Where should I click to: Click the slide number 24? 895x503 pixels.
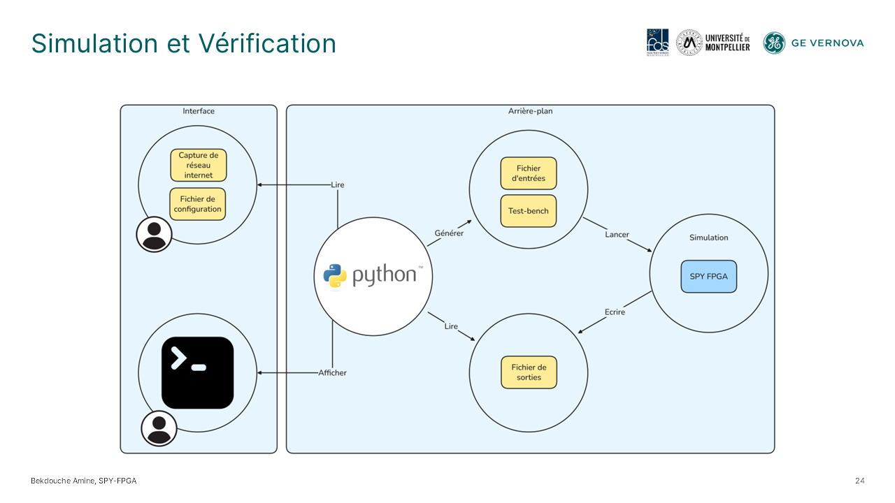[859, 481]
